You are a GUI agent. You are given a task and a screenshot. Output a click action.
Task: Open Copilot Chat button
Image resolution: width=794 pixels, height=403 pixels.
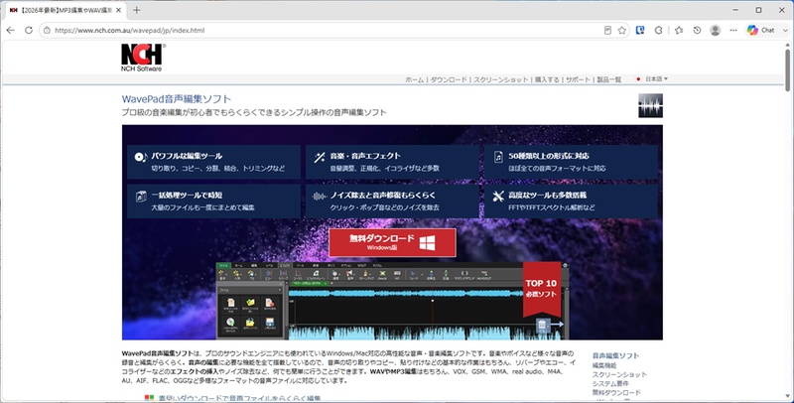(761, 31)
